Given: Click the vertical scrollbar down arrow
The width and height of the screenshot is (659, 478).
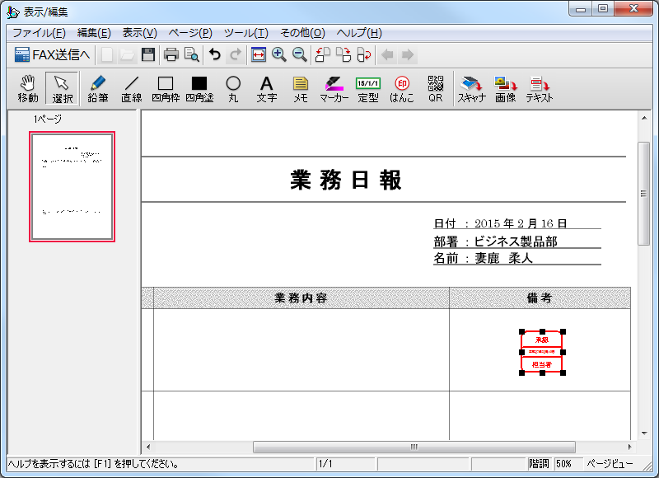Looking at the screenshot, I should pos(644,433).
